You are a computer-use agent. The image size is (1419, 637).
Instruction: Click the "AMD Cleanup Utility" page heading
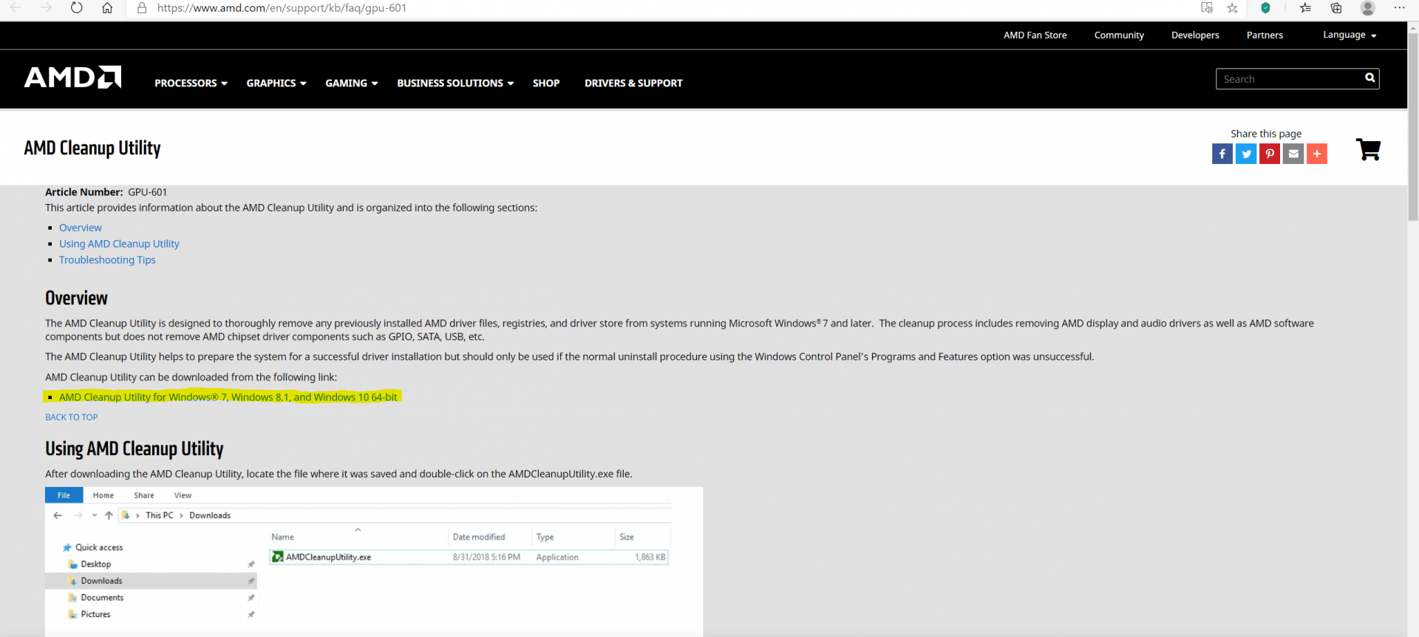tap(92, 148)
